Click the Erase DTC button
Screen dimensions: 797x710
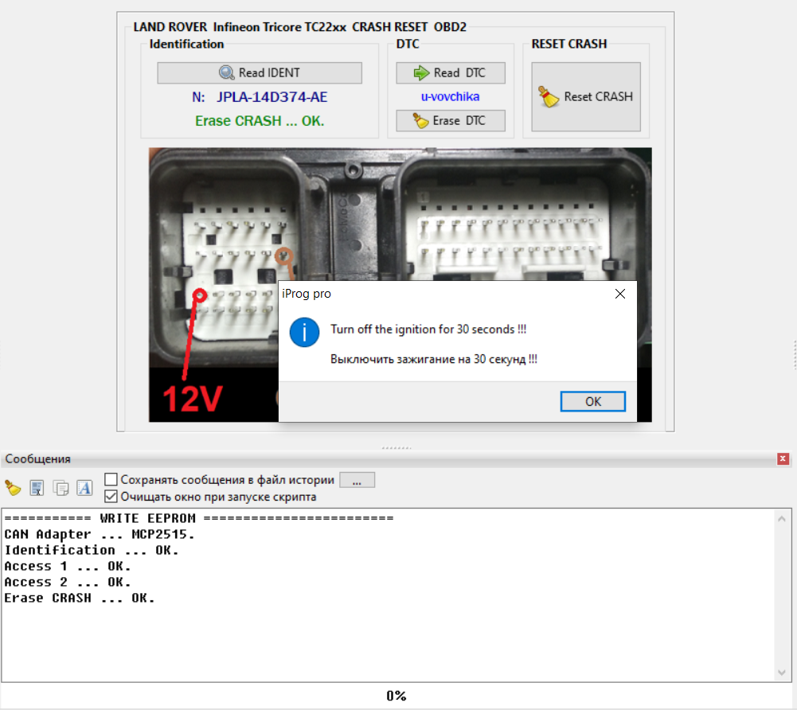451,120
